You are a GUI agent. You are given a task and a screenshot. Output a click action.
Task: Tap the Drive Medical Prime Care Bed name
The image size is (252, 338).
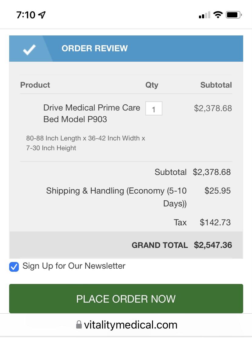[91, 113]
